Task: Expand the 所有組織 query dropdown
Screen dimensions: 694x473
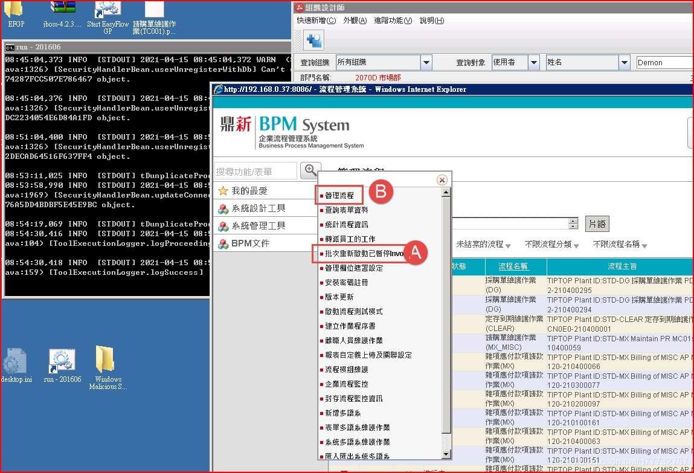Action: [426, 62]
